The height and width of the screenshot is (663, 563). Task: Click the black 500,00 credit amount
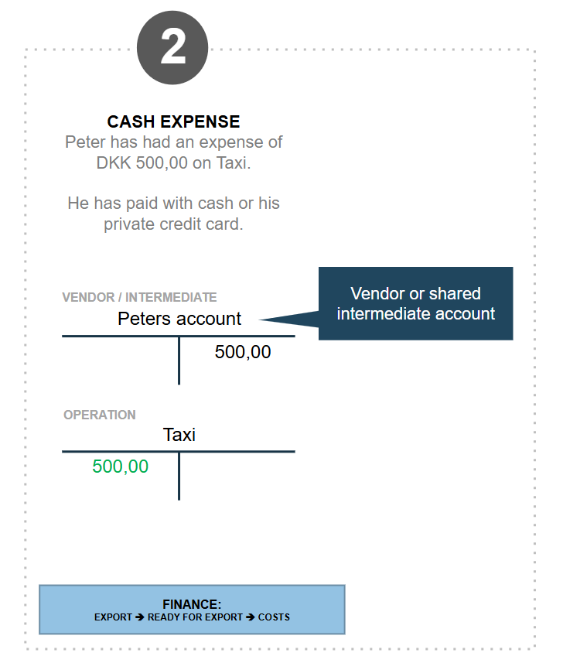[243, 352]
